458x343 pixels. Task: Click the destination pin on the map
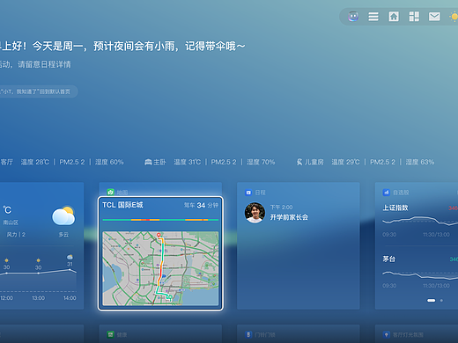pyautogui.click(x=159, y=235)
